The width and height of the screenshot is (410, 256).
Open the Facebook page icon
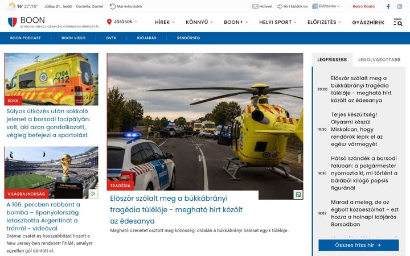[x=388, y=6]
